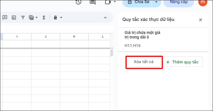Screen dimensions: 213x111
Task: Click the vertical scrollbar thumb
Action: point(112,53)
